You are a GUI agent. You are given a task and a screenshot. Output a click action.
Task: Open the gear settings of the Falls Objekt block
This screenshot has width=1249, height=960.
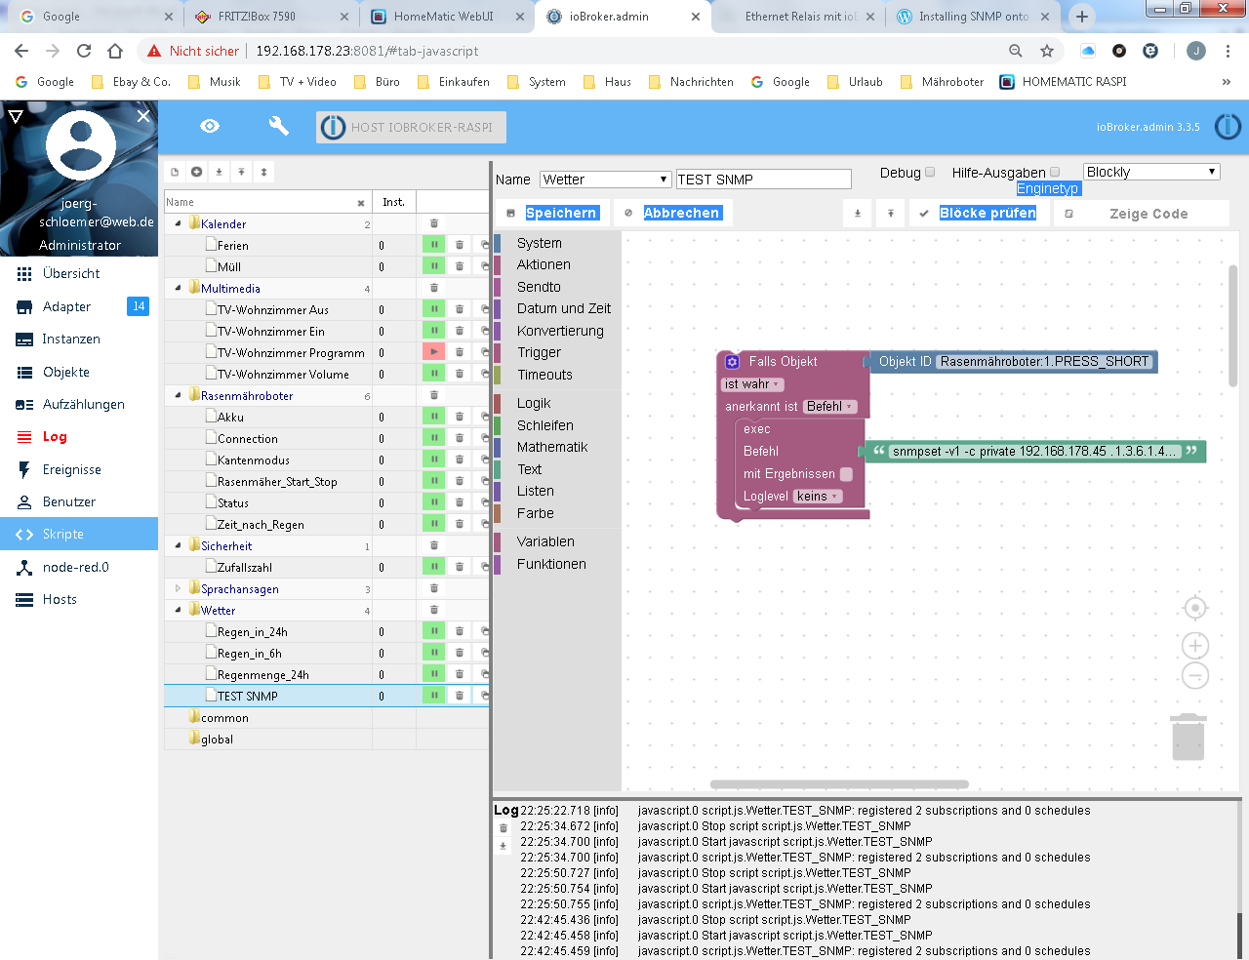pos(732,362)
